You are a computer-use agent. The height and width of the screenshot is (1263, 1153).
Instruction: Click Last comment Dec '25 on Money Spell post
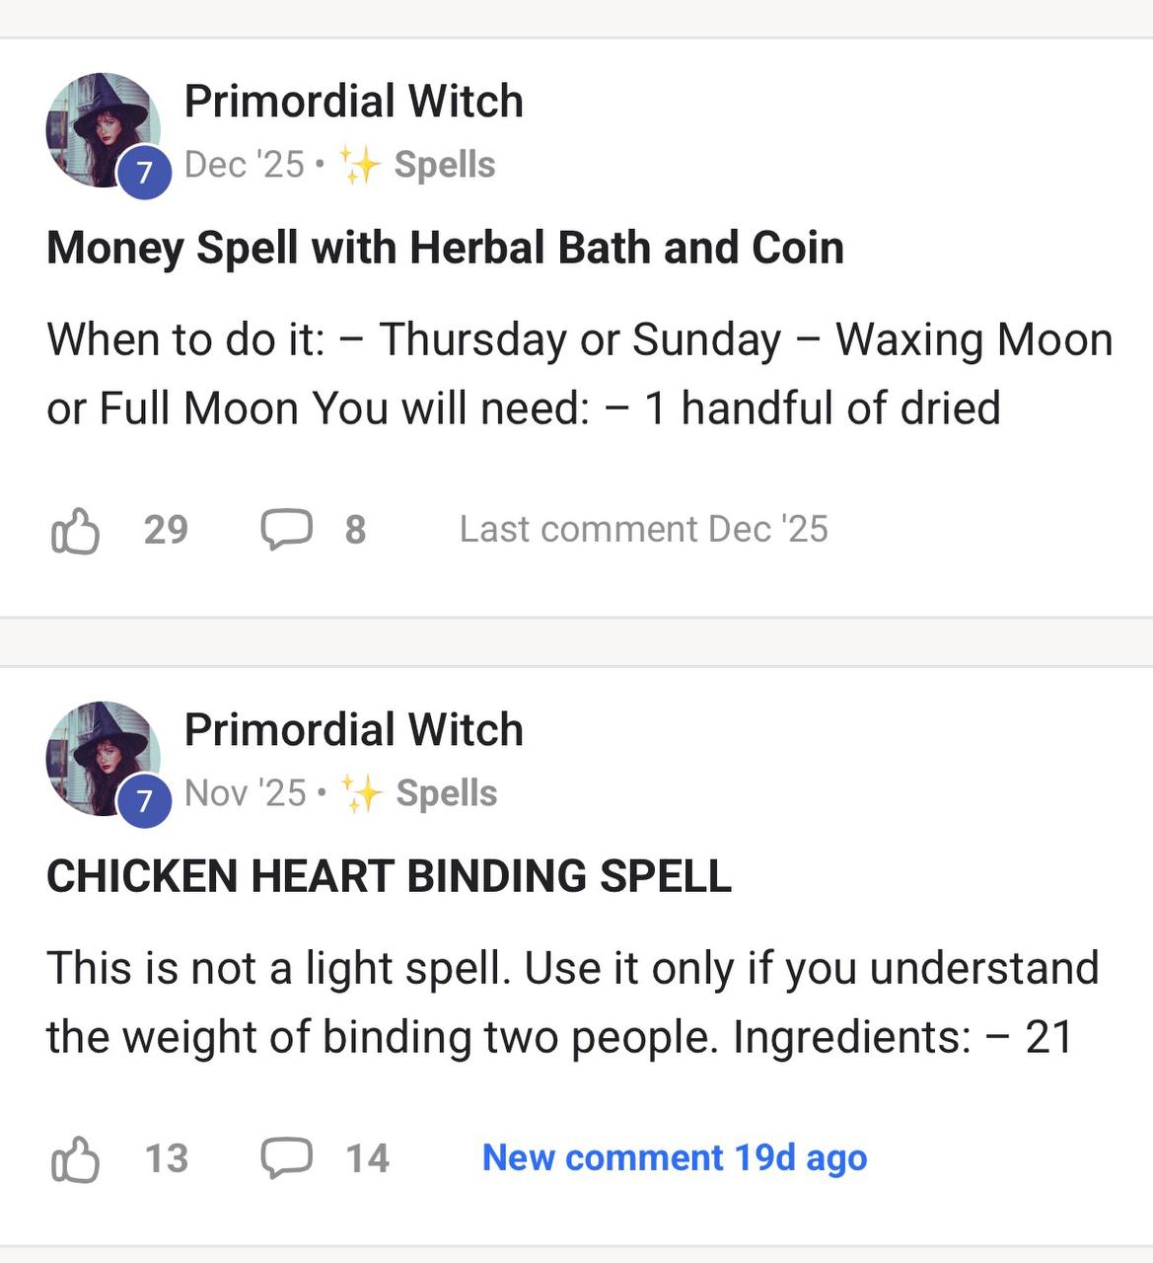643,530
